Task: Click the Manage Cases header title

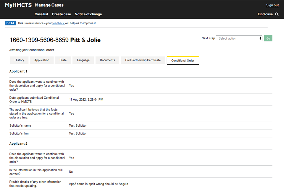Action: click(x=49, y=5)
